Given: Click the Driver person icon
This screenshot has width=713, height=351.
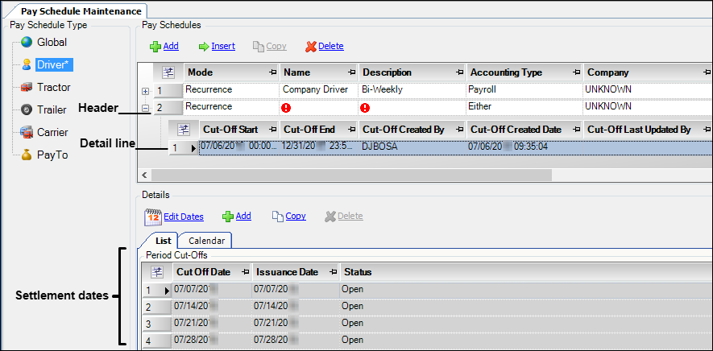Looking at the screenshot, I should tap(27, 64).
